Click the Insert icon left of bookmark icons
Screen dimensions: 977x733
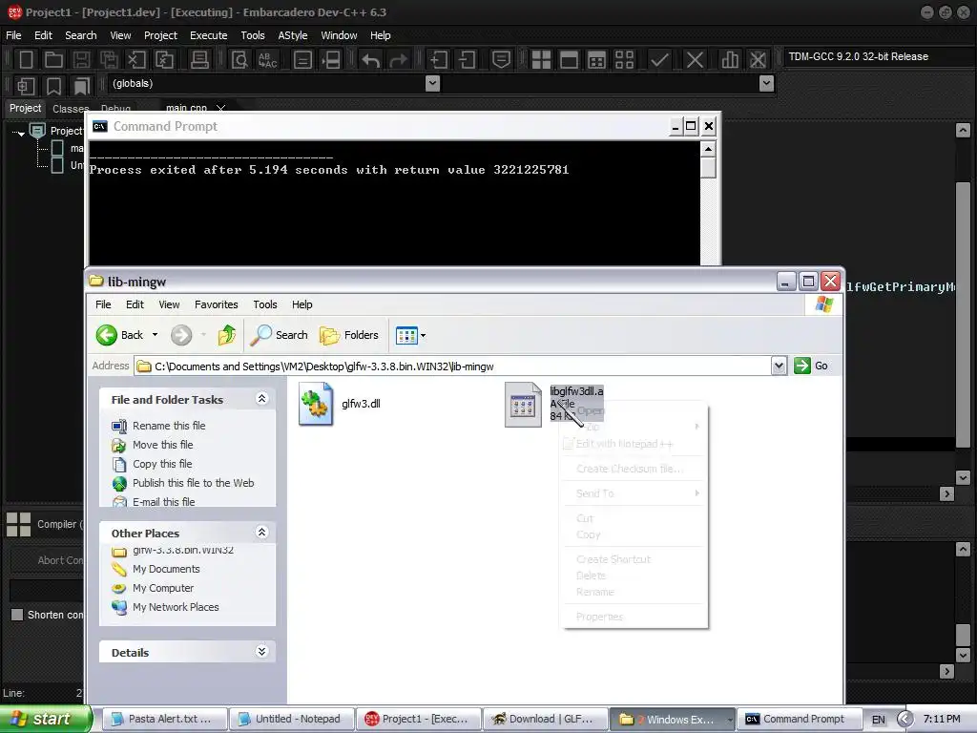tap(26, 86)
